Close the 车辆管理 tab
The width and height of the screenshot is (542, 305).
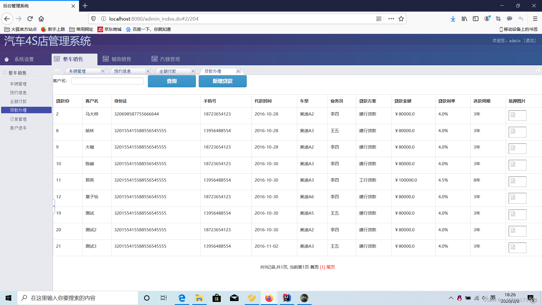pos(103,71)
